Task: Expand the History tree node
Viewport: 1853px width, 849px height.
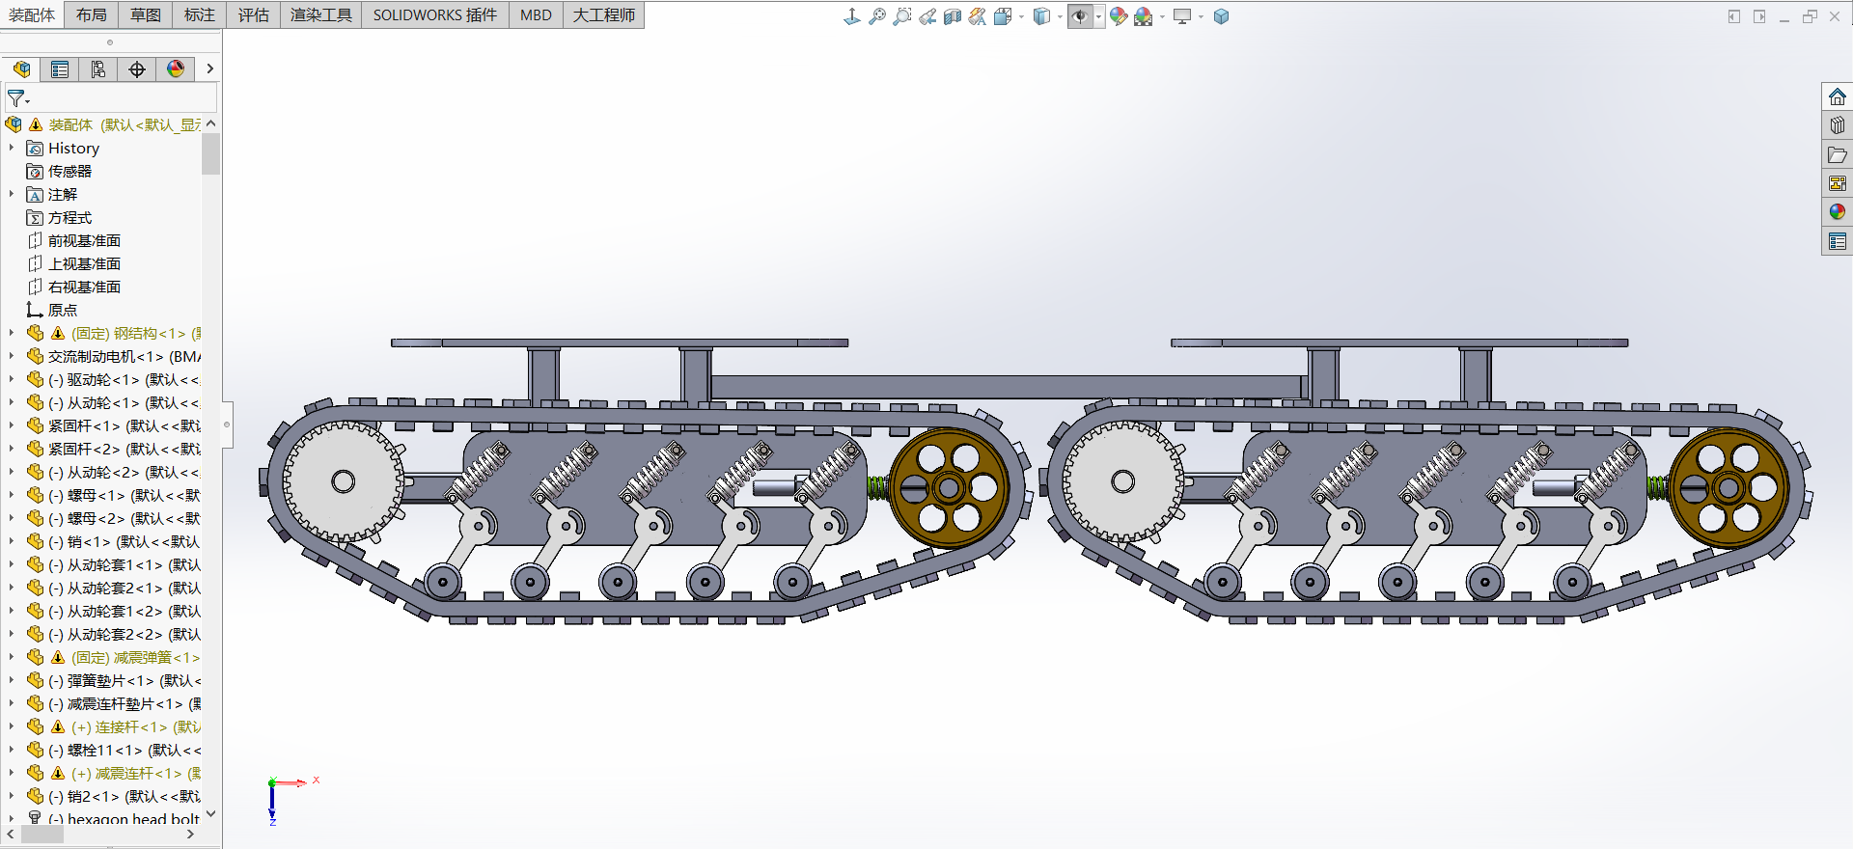Action: click(12, 148)
